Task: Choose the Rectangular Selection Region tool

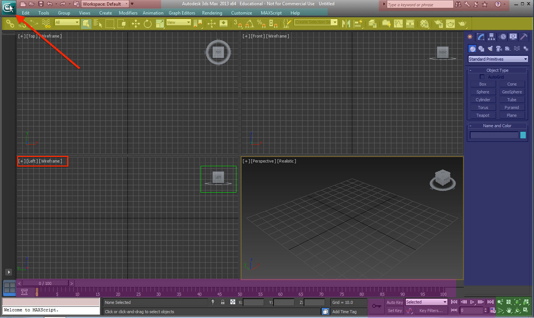Action: (x=110, y=24)
